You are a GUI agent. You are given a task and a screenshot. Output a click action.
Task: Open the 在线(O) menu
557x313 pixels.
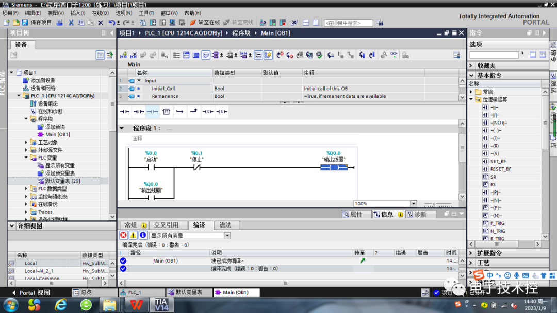coord(100,13)
